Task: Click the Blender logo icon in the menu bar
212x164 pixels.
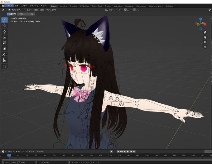Action: click(x=3, y=6)
